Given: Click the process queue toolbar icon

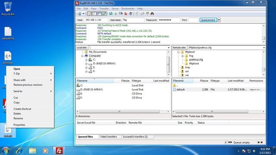Looking at the screenshot, I should point(116,14).
